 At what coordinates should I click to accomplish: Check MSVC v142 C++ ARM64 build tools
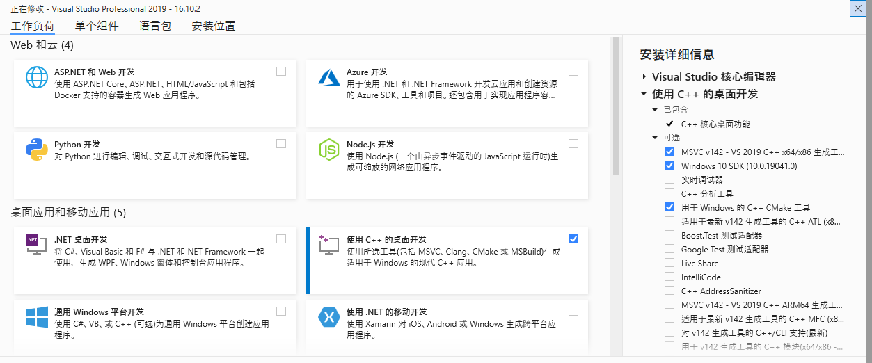(x=669, y=305)
